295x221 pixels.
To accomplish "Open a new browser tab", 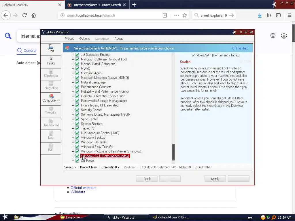I will 134,5.
